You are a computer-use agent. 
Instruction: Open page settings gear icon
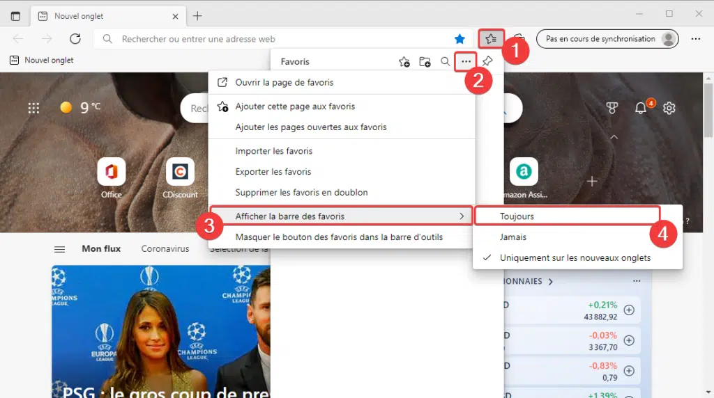coord(669,108)
